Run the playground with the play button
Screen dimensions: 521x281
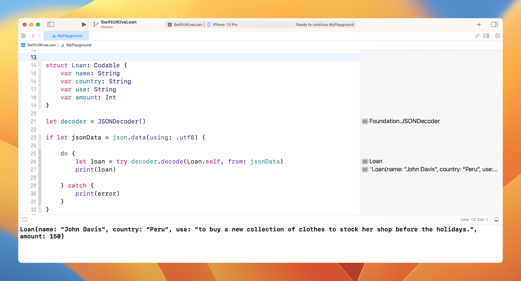84,24
